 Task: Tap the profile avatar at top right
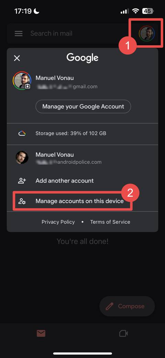[x=147, y=33]
